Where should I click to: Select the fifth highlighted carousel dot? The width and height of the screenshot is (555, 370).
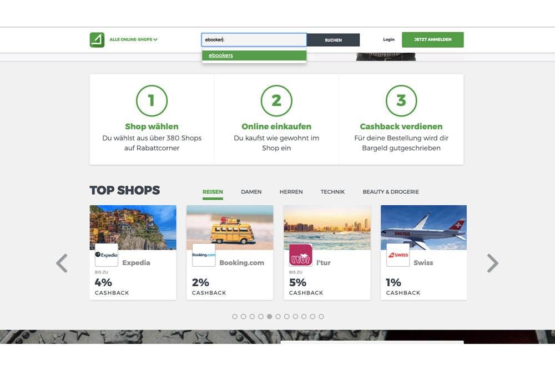[x=269, y=317]
